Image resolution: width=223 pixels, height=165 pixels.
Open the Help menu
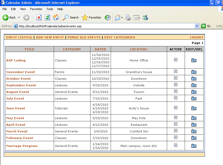(x=60, y=9)
